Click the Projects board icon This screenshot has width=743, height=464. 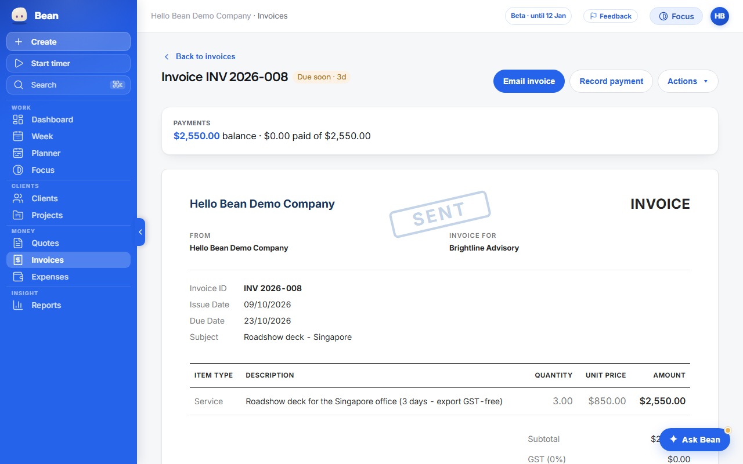coord(18,215)
